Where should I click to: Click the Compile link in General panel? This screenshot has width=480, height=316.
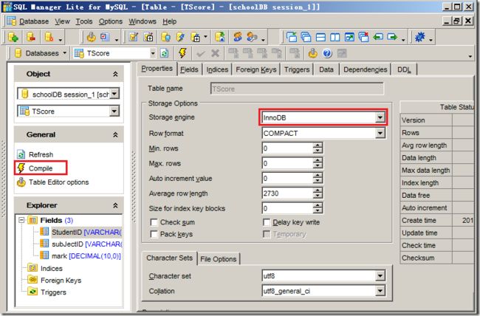(41, 168)
